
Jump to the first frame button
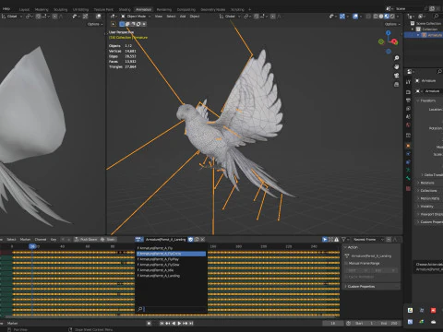point(162,323)
